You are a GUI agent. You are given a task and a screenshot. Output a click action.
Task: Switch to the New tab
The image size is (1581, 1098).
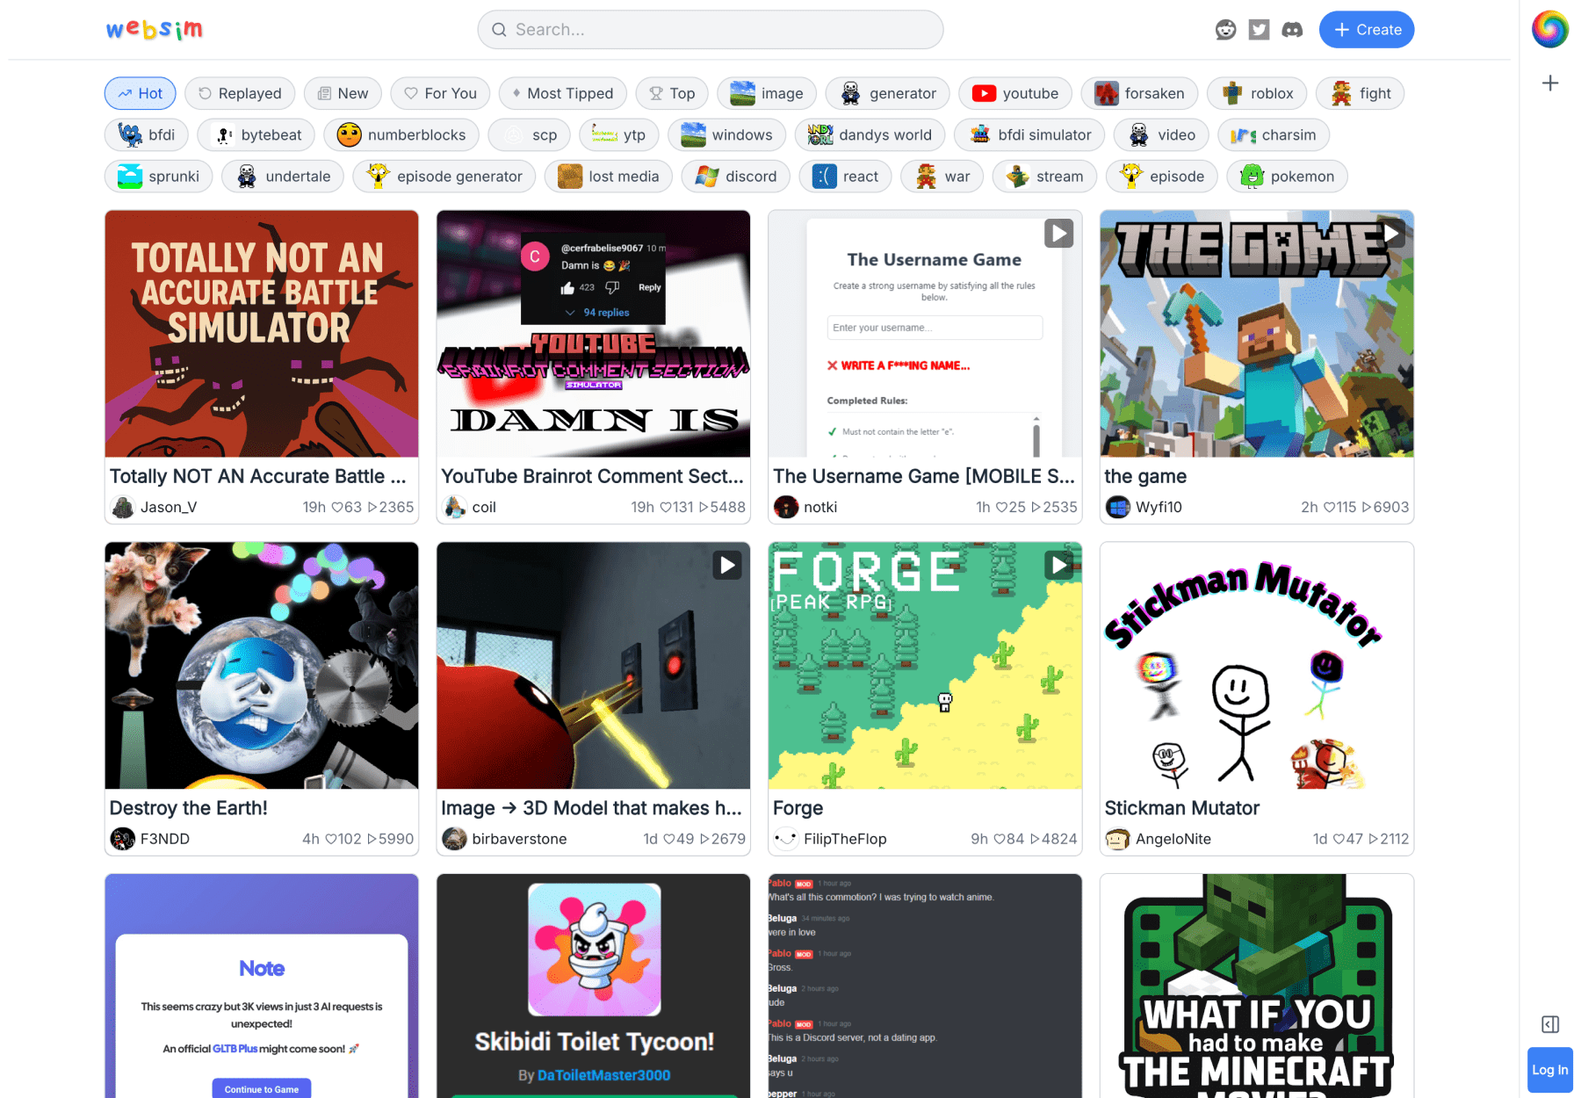tap(343, 93)
